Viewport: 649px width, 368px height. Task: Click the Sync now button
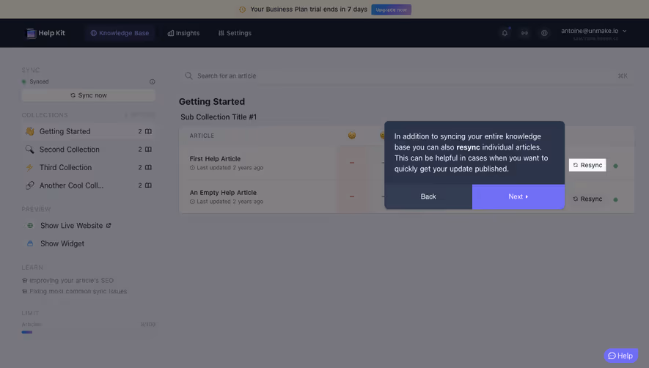(x=88, y=95)
